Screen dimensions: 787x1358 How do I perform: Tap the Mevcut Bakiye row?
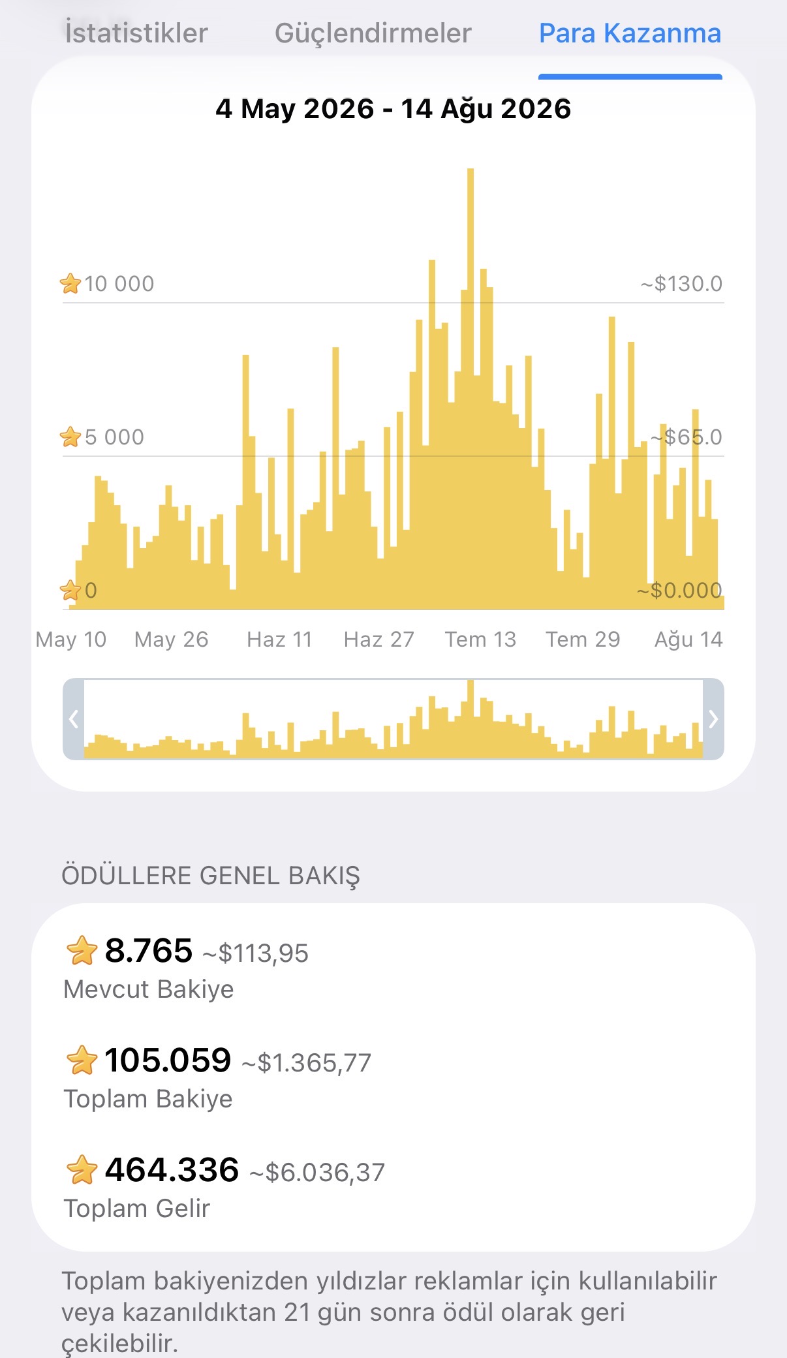tap(393, 968)
